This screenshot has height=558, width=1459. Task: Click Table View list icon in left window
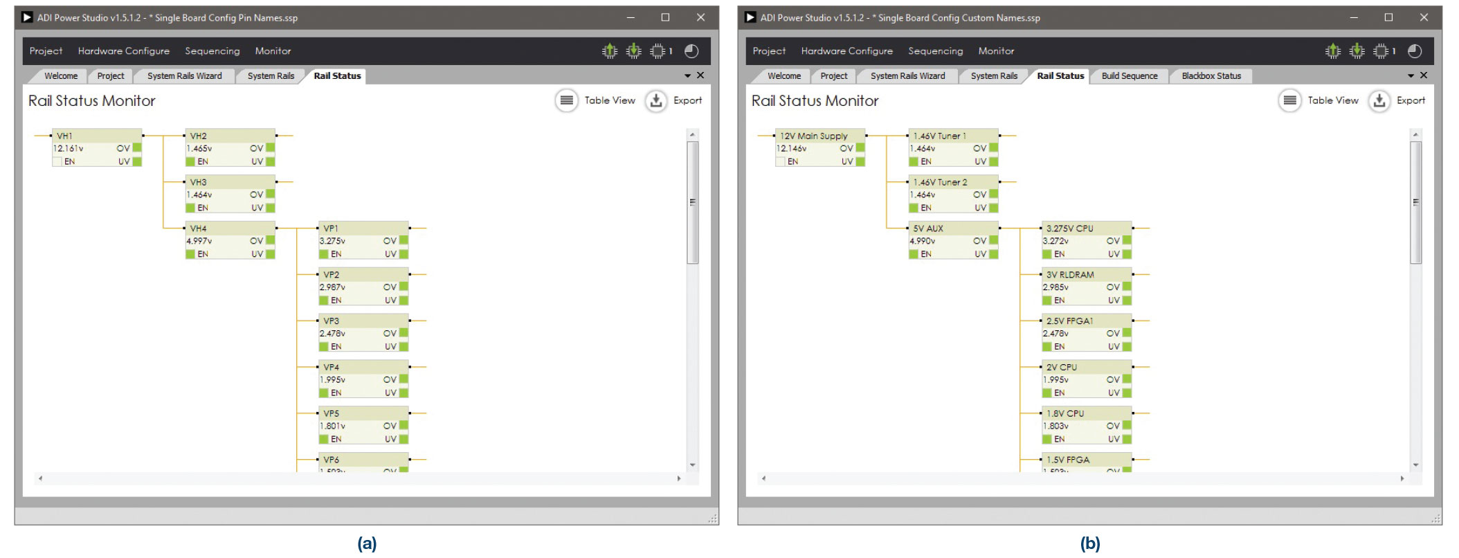click(566, 100)
